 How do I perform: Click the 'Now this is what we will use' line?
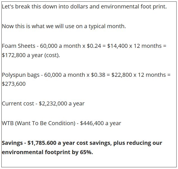coord(64,26)
